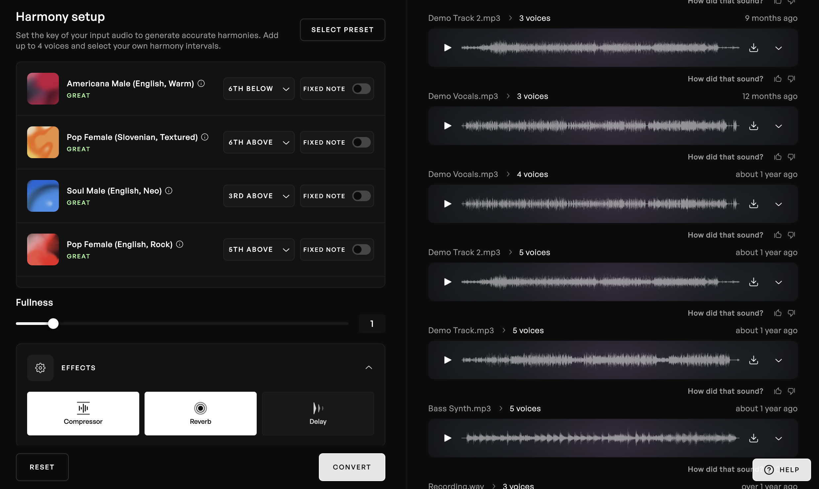Adjust the Fullness slider handle
The width and height of the screenshot is (819, 489).
53,324
